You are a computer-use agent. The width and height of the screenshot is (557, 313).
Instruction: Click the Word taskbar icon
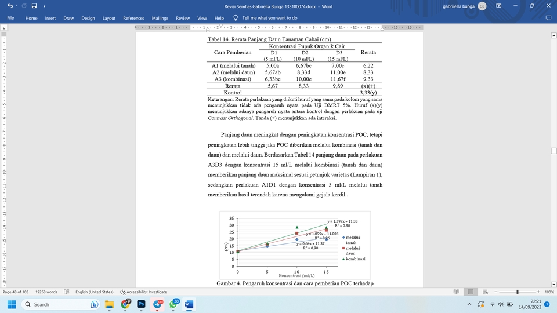[x=189, y=304]
